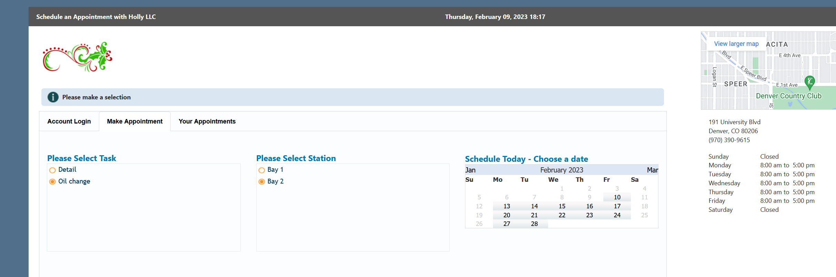Pick February 15 as the appointment date

562,206
